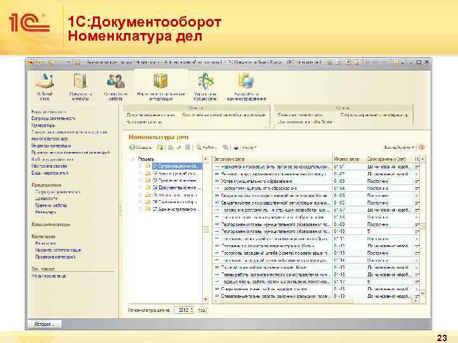Expand the 07 Административно folder node

(x=140, y=209)
